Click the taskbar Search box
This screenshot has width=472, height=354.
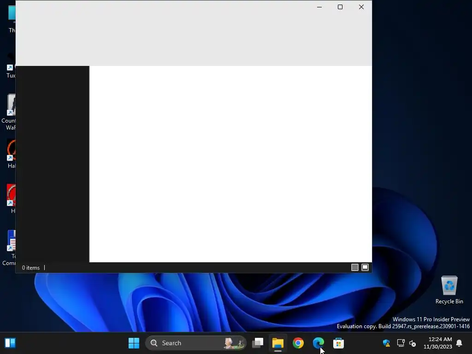(195, 343)
